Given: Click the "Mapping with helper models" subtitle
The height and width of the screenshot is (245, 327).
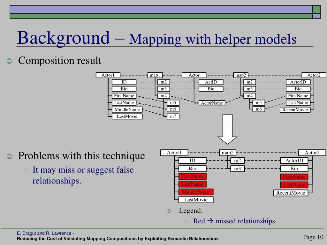Looking at the screenshot, I should pos(213,39).
